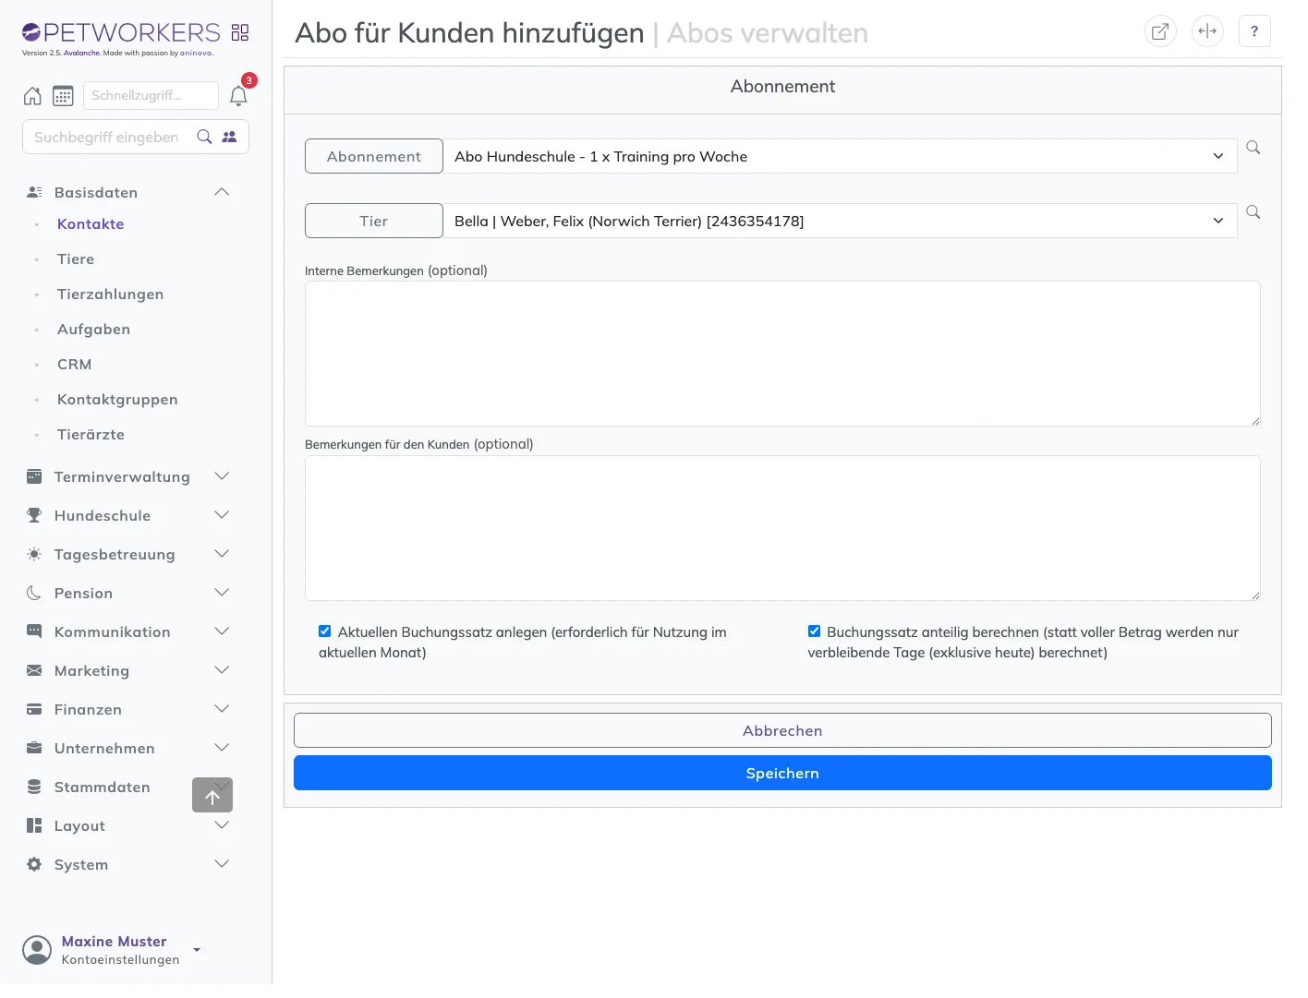Focus the Interne Bemerkungen text area
This screenshot has width=1308, height=998.
[782, 354]
